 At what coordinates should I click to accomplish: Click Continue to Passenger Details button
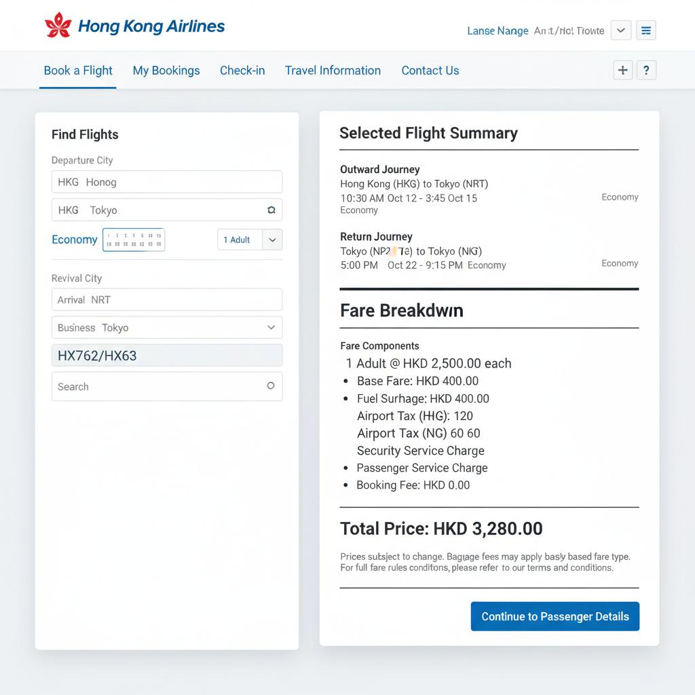(555, 616)
